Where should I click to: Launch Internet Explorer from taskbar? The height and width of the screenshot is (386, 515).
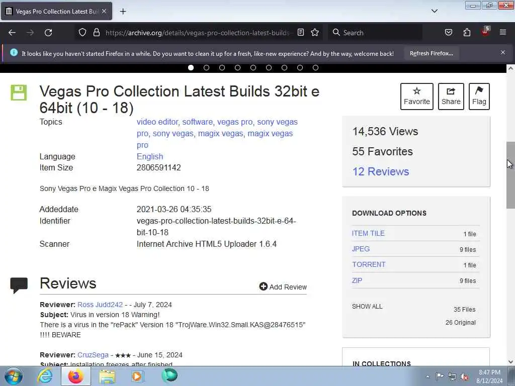tap(45, 376)
